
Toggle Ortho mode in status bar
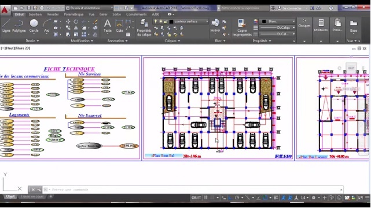230,198
